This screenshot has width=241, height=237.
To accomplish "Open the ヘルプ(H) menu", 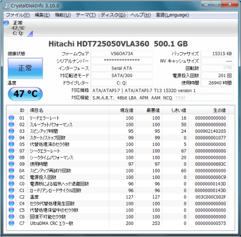I will click(141, 15).
